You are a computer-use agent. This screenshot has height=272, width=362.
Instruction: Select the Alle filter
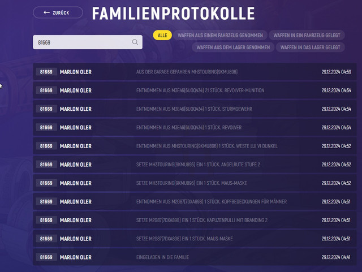(x=162, y=35)
